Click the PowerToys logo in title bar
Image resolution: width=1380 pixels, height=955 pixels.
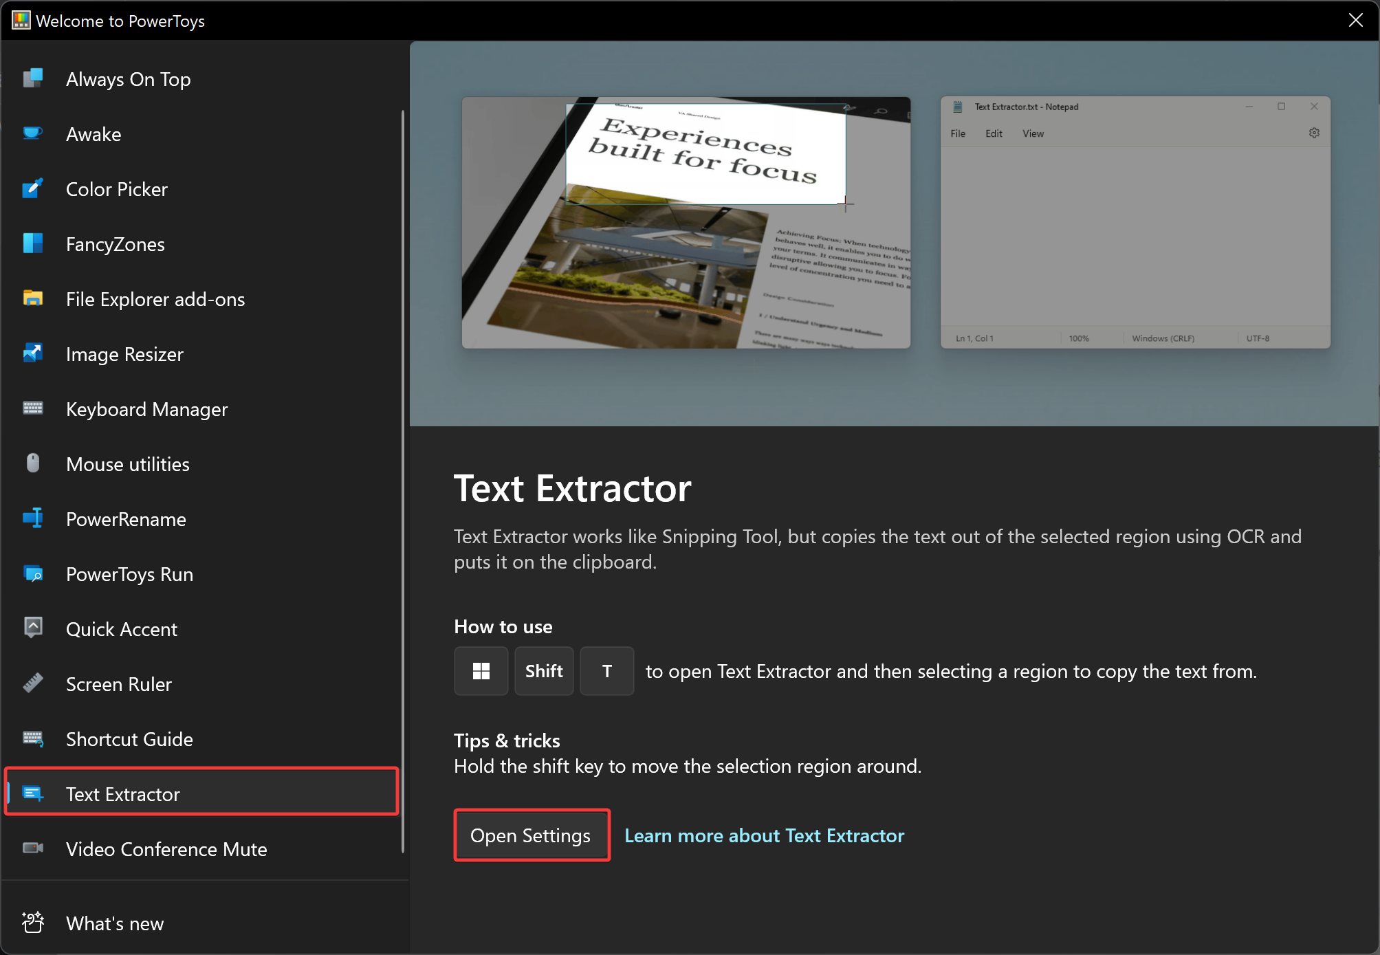click(21, 20)
